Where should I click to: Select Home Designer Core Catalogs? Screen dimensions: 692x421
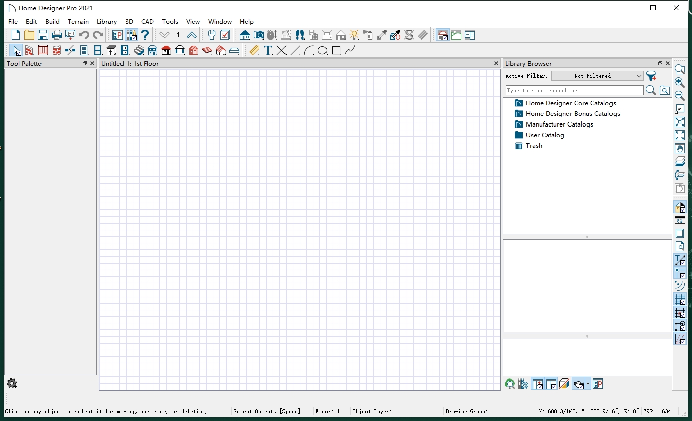point(571,103)
